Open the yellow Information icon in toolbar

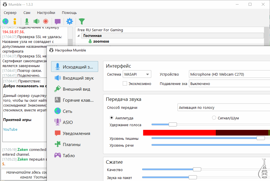pyautogui.click(x=15, y=21)
